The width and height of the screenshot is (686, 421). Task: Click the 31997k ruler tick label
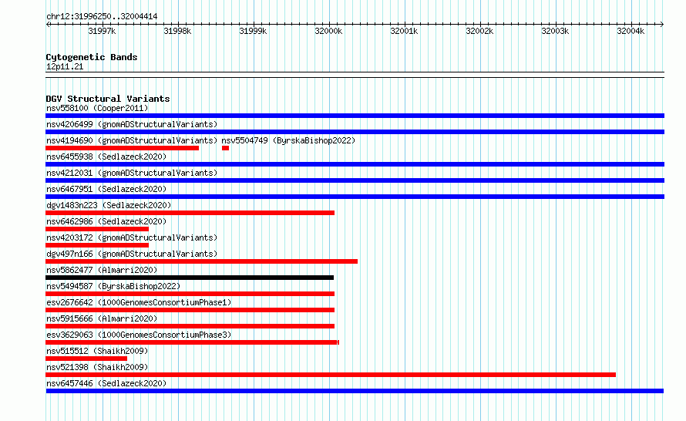point(102,31)
